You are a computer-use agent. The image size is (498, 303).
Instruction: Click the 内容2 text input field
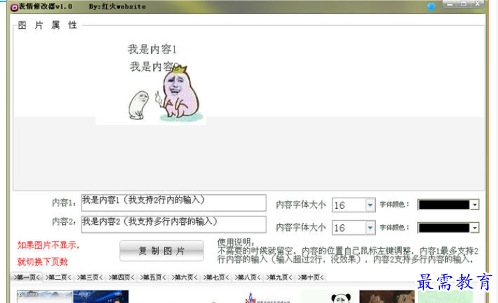174,224
